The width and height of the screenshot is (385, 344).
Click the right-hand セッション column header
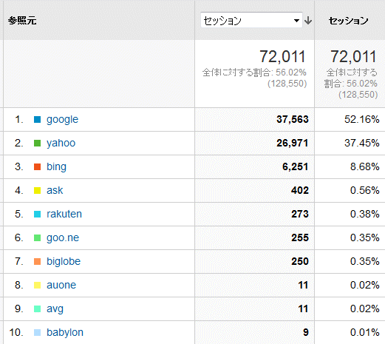tap(349, 21)
